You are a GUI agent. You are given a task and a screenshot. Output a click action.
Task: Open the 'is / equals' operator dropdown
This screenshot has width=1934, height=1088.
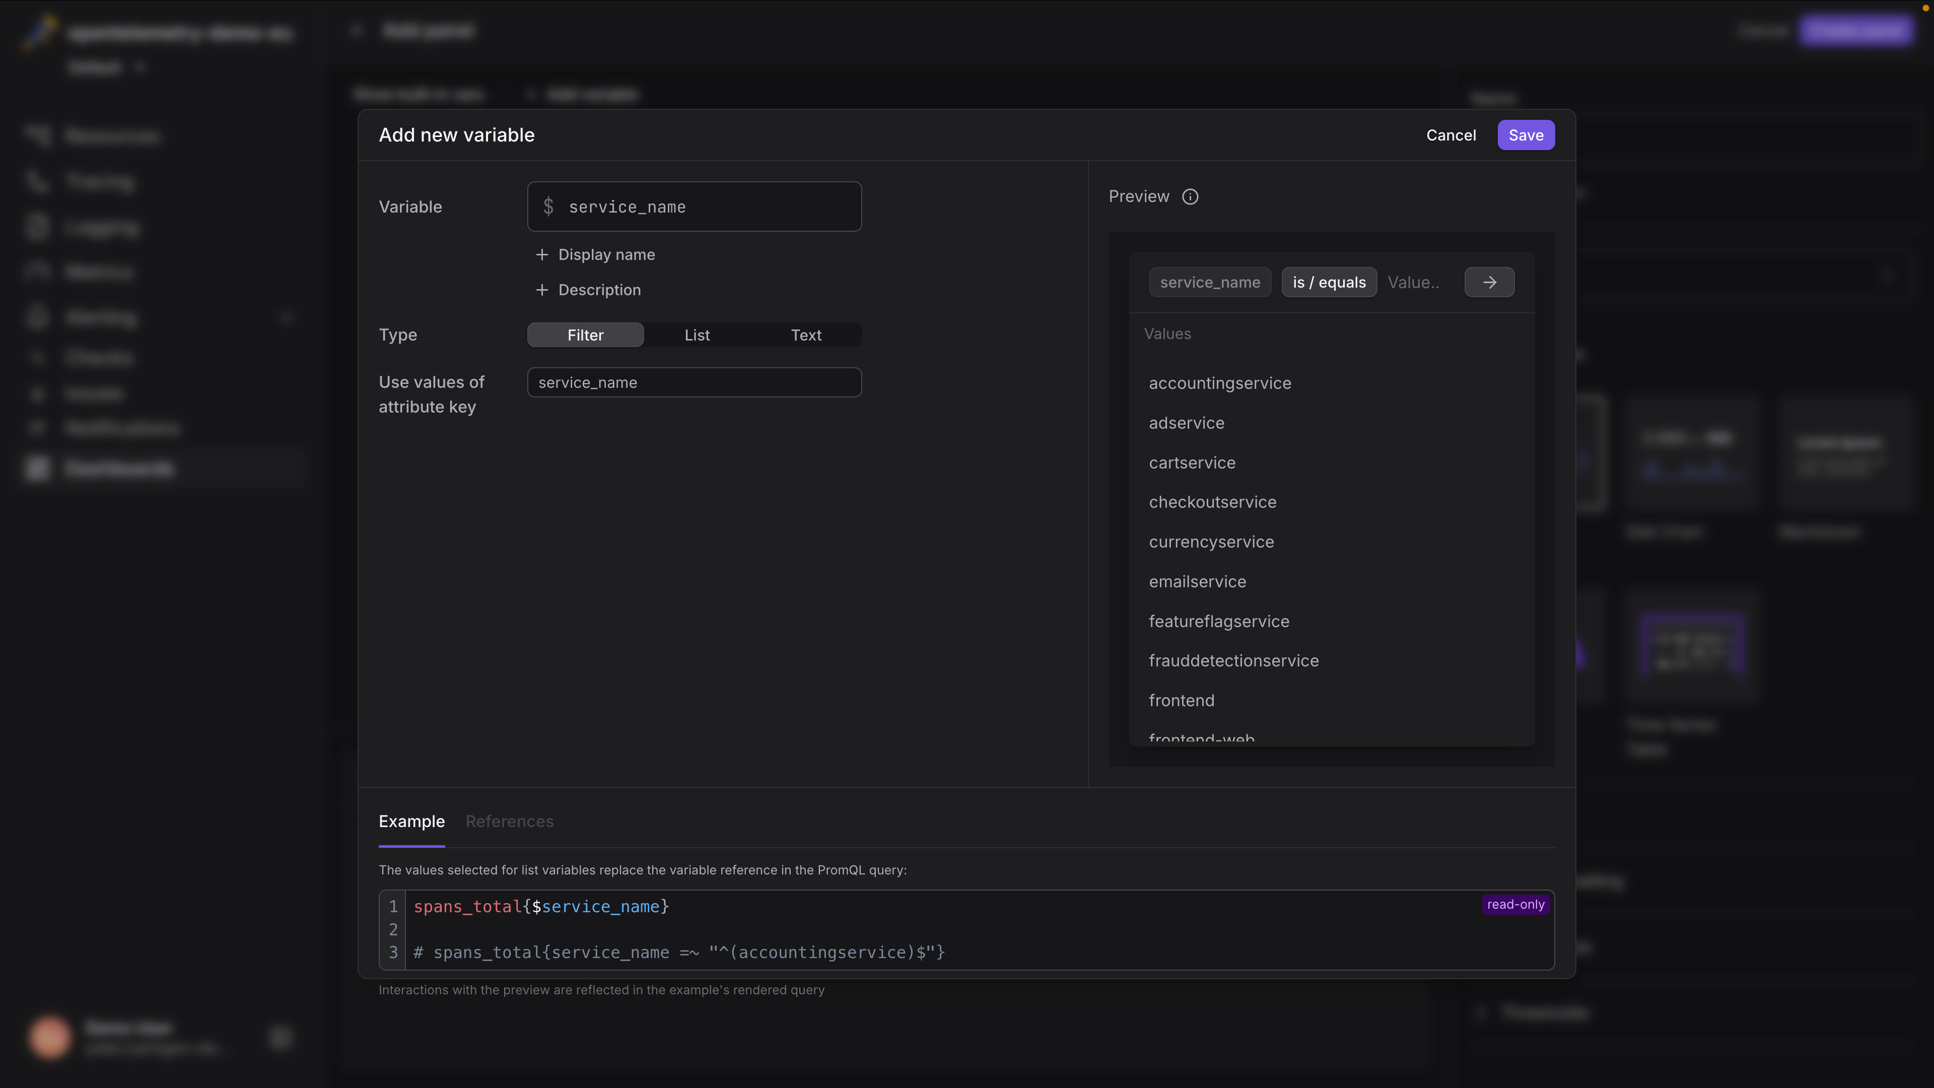1329,282
